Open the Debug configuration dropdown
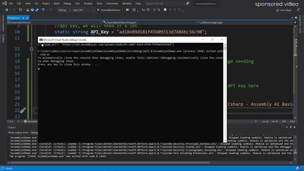 (x=64, y=10)
